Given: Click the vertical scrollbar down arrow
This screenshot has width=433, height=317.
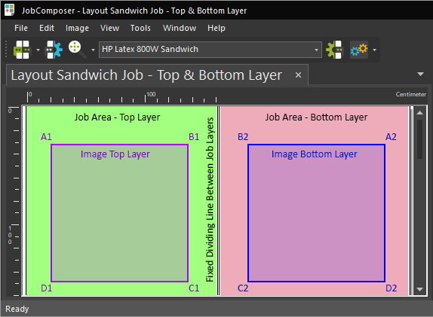Looking at the screenshot, I should tap(419, 289).
